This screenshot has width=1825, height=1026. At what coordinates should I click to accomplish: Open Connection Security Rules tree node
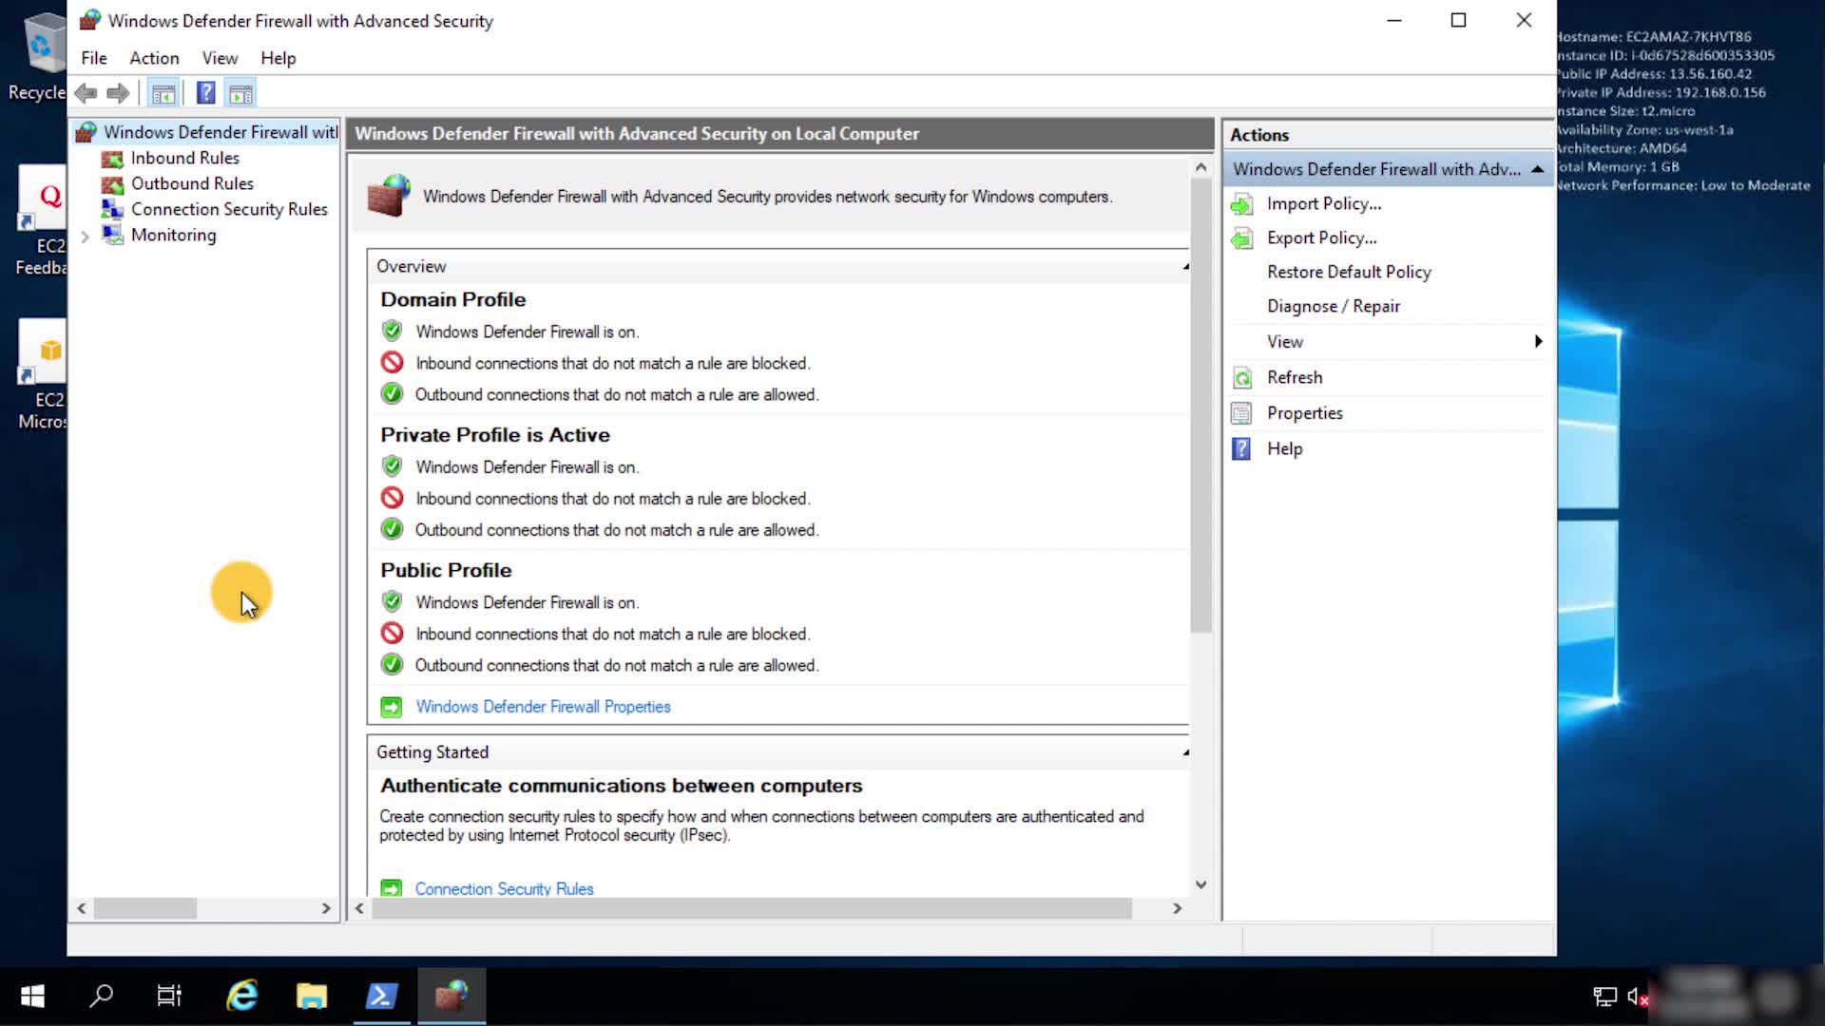click(228, 209)
